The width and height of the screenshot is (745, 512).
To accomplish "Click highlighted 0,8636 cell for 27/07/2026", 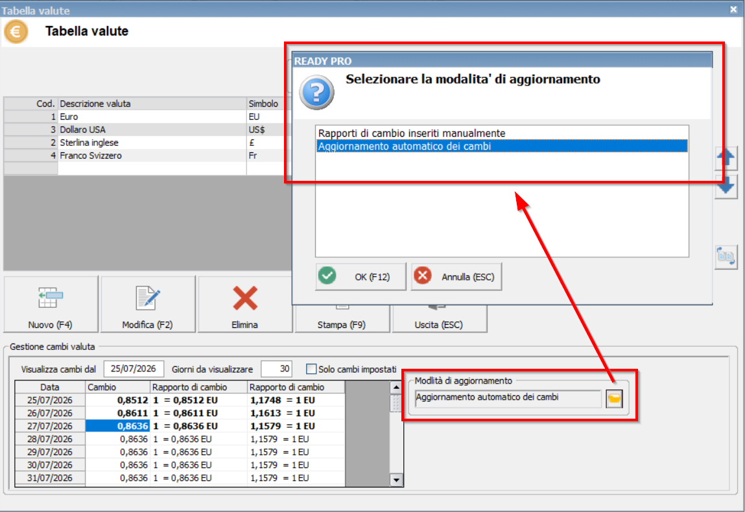I will [118, 426].
